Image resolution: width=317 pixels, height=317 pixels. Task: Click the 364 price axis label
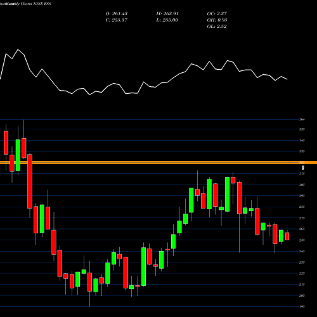coord(302,119)
